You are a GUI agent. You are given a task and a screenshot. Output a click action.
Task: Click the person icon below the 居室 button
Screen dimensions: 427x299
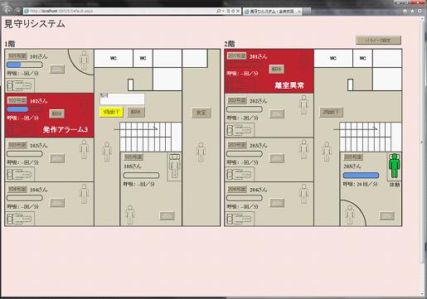click(x=201, y=152)
